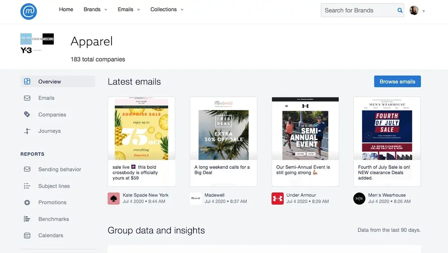The height and width of the screenshot is (253, 448).
Task: Open the Emails menu in top navigation
Action: pyautogui.click(x=125, y=9)
